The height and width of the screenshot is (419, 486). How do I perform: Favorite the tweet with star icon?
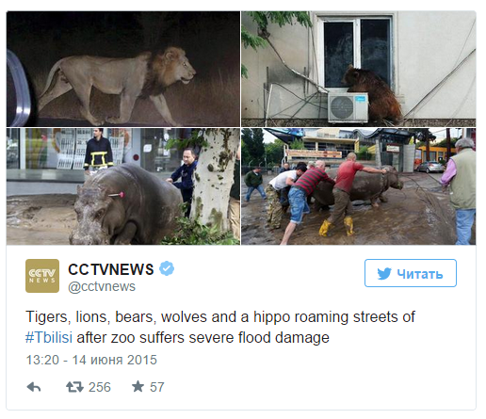tap(138, 386)
